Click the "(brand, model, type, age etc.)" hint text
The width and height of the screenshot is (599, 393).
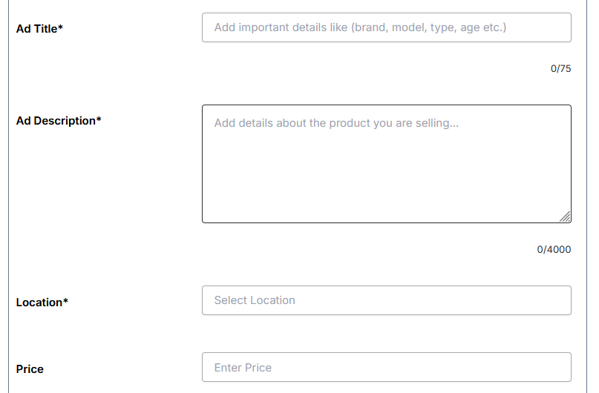429,27
